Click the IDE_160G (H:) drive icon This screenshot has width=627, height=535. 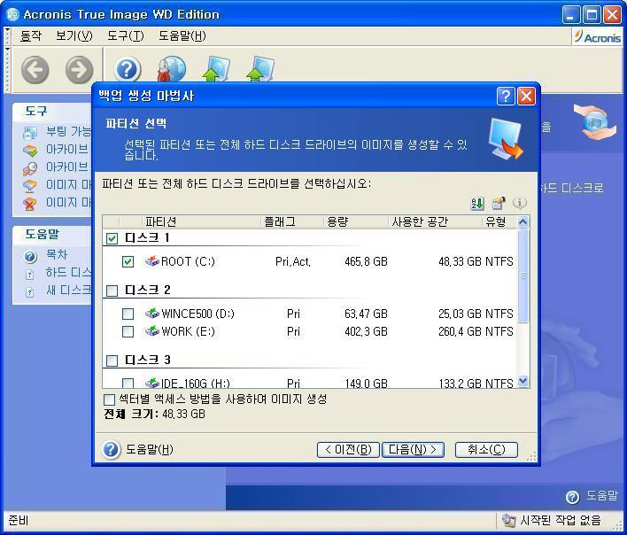[x=152, y=383]
